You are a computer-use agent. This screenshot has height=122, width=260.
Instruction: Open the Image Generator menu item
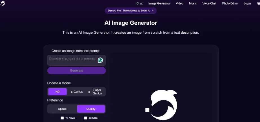pos(159,3)
